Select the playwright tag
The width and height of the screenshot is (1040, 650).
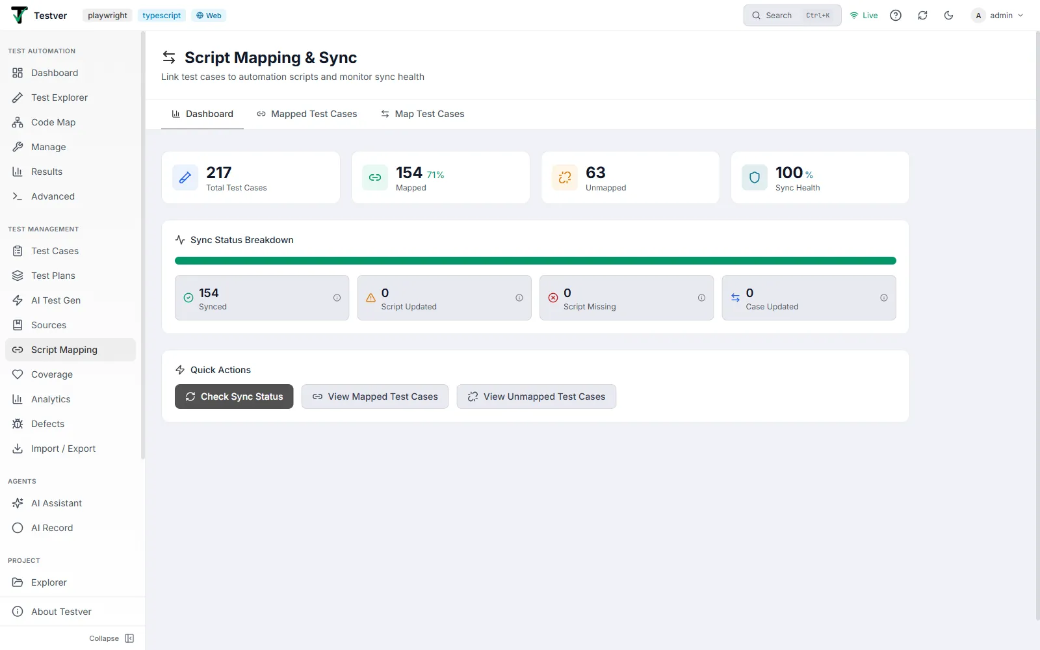pyautogui.click(x=107, y=16)
